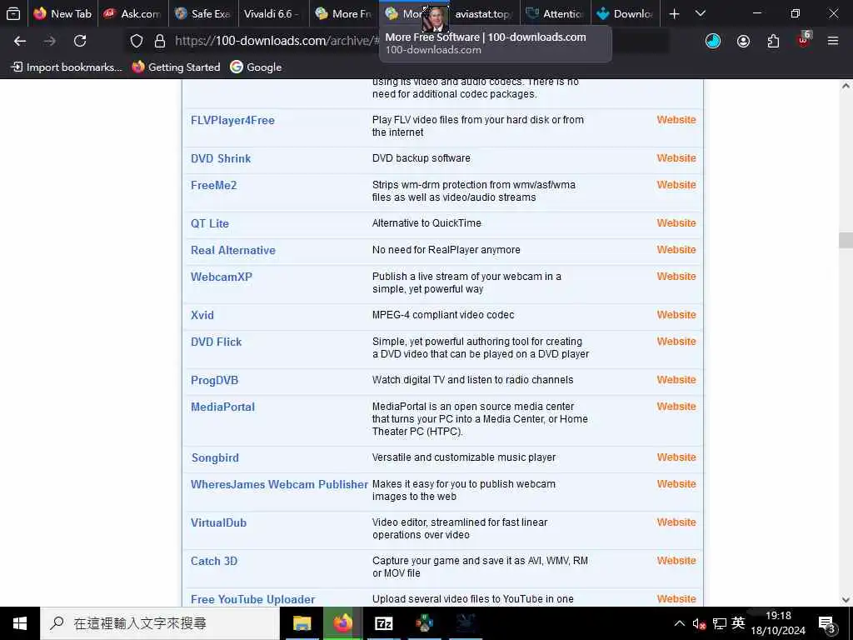The image size is (853, 640).
Task: Open the QT Lite link
Action: (209, 223)
